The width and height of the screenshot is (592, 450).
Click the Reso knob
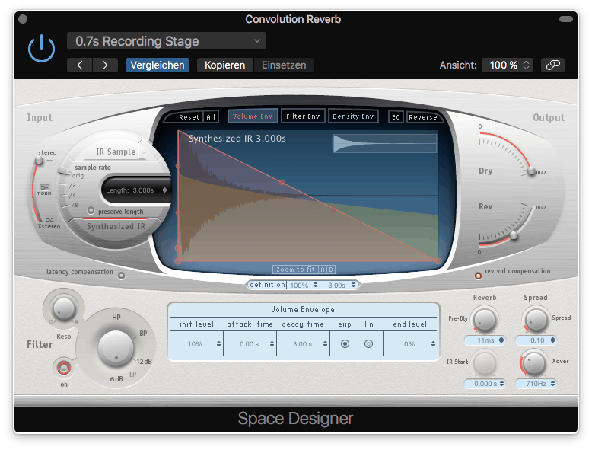click(x=63, y=308)
